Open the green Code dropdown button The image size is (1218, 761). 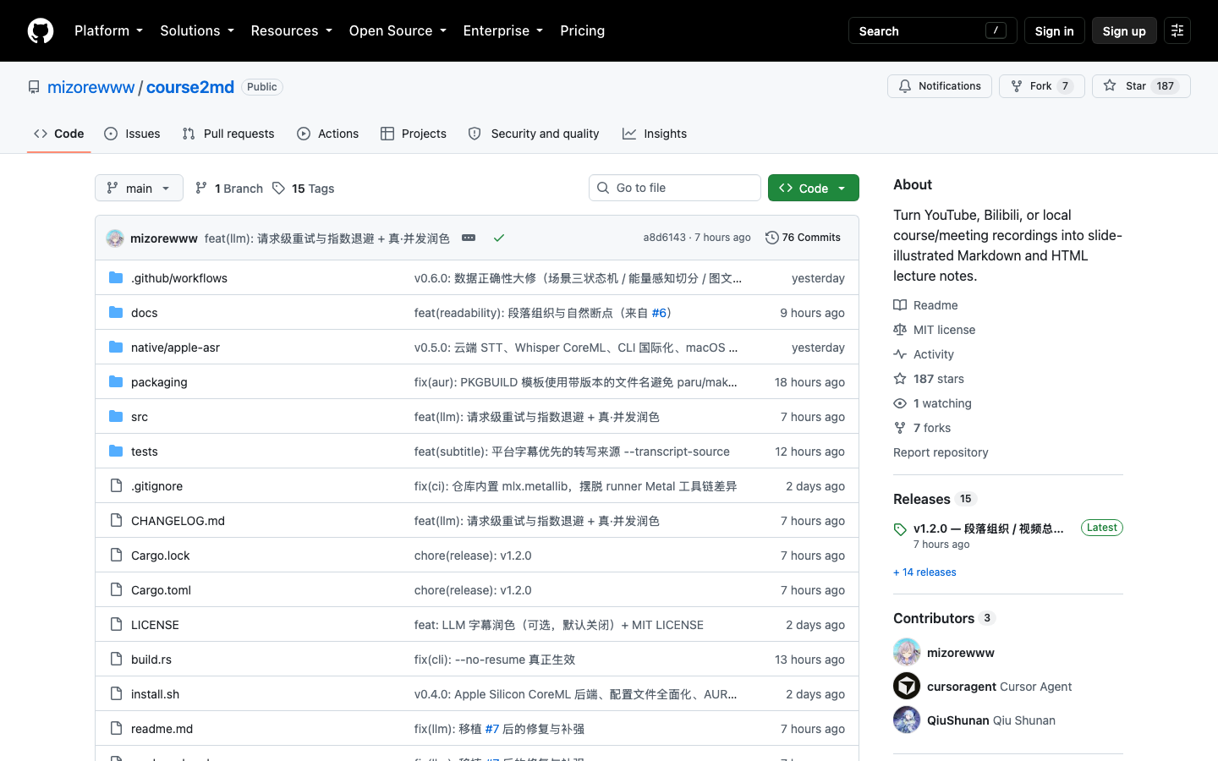(x=813, y=188)
